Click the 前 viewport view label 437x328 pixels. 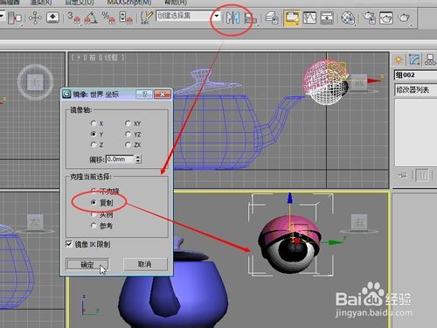tap(93, 58)
